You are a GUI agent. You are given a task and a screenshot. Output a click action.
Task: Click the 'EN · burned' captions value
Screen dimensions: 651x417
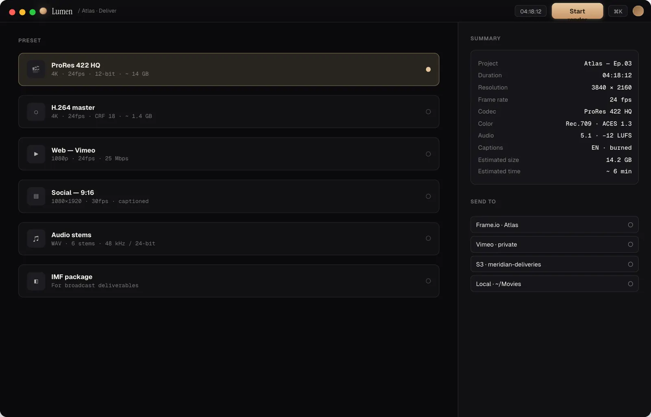(x=612, y=148)
